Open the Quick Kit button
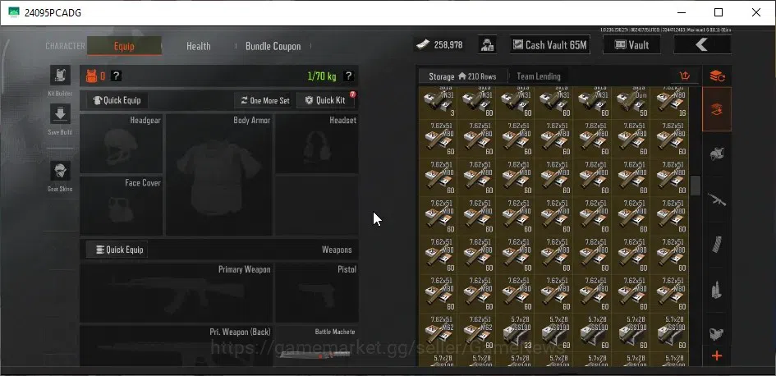Image resolution: width=776 pixels, height=376 pixels. tap(325, 100)
